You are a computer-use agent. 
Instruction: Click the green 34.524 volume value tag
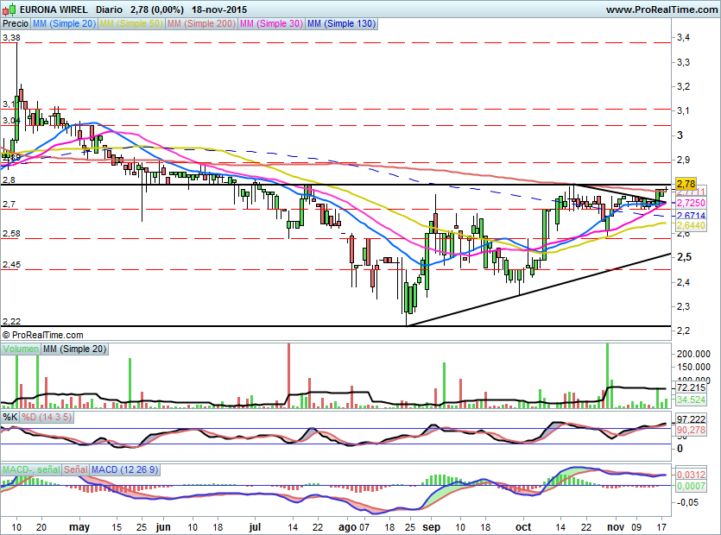(x=690, y=400)
